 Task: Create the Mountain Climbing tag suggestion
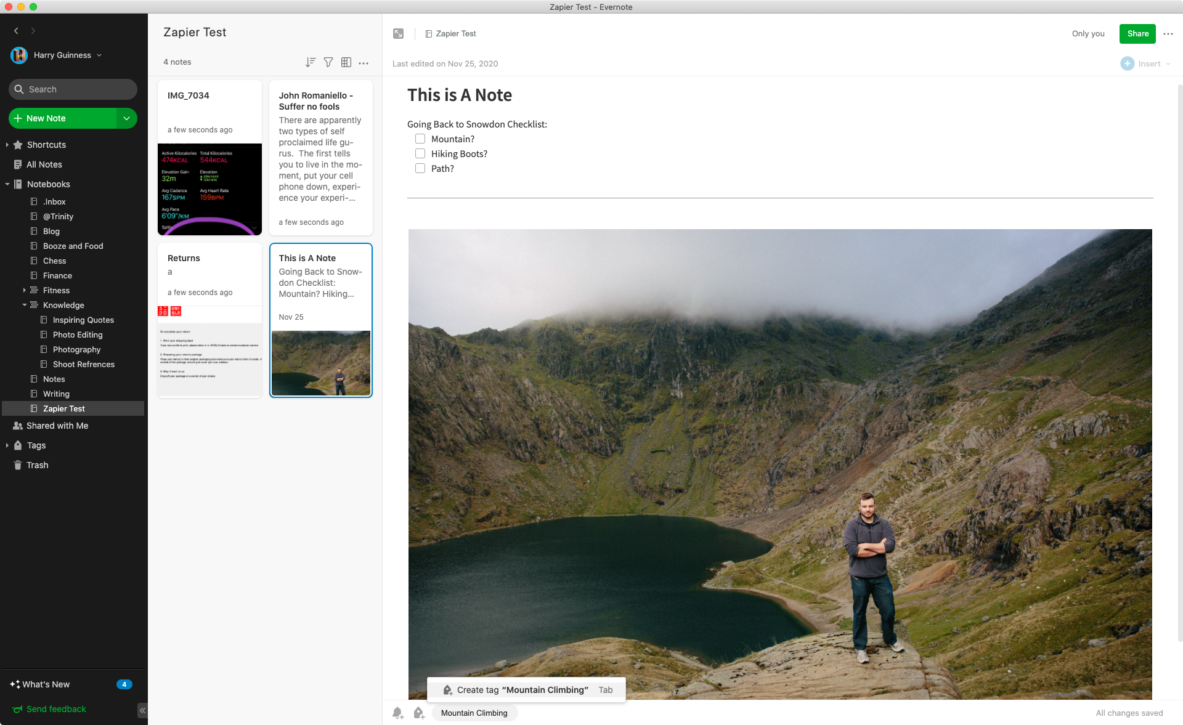pyautogui.click(x=524, y=691)
